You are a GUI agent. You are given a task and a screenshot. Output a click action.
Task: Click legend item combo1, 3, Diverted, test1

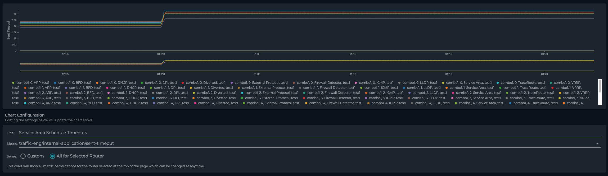[x=214, y=98]
